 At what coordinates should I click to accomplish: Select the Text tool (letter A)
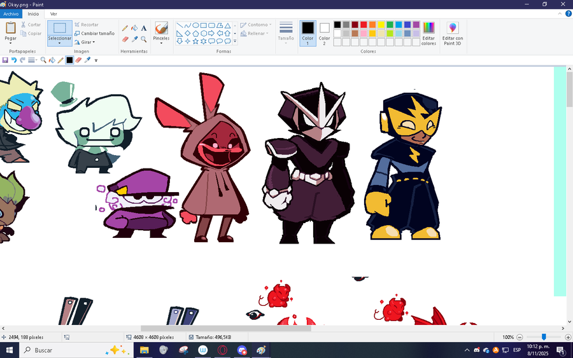point(144,28)
